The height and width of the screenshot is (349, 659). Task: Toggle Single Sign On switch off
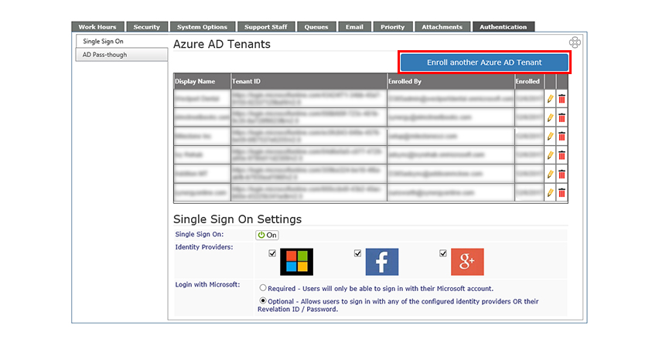pyautogui.click(x=267, y=235)
